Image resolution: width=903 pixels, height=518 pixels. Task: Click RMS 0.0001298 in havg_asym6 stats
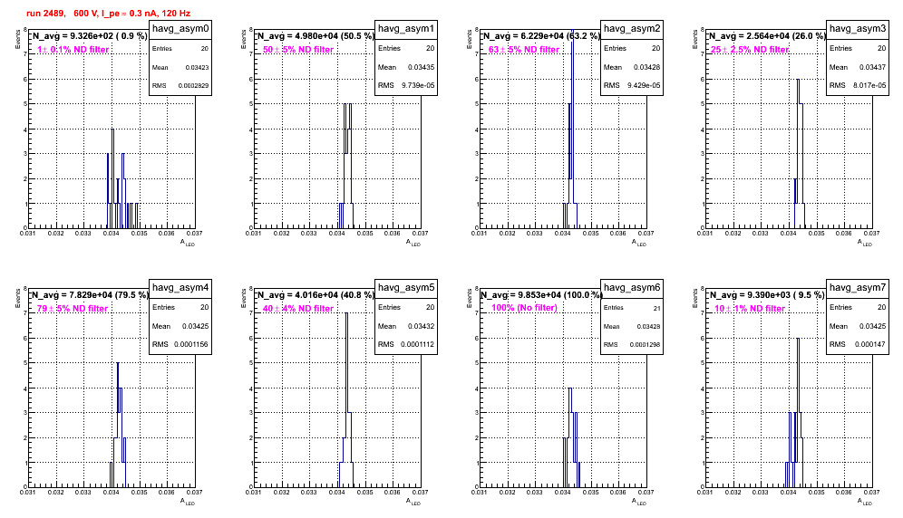point(632,345)
